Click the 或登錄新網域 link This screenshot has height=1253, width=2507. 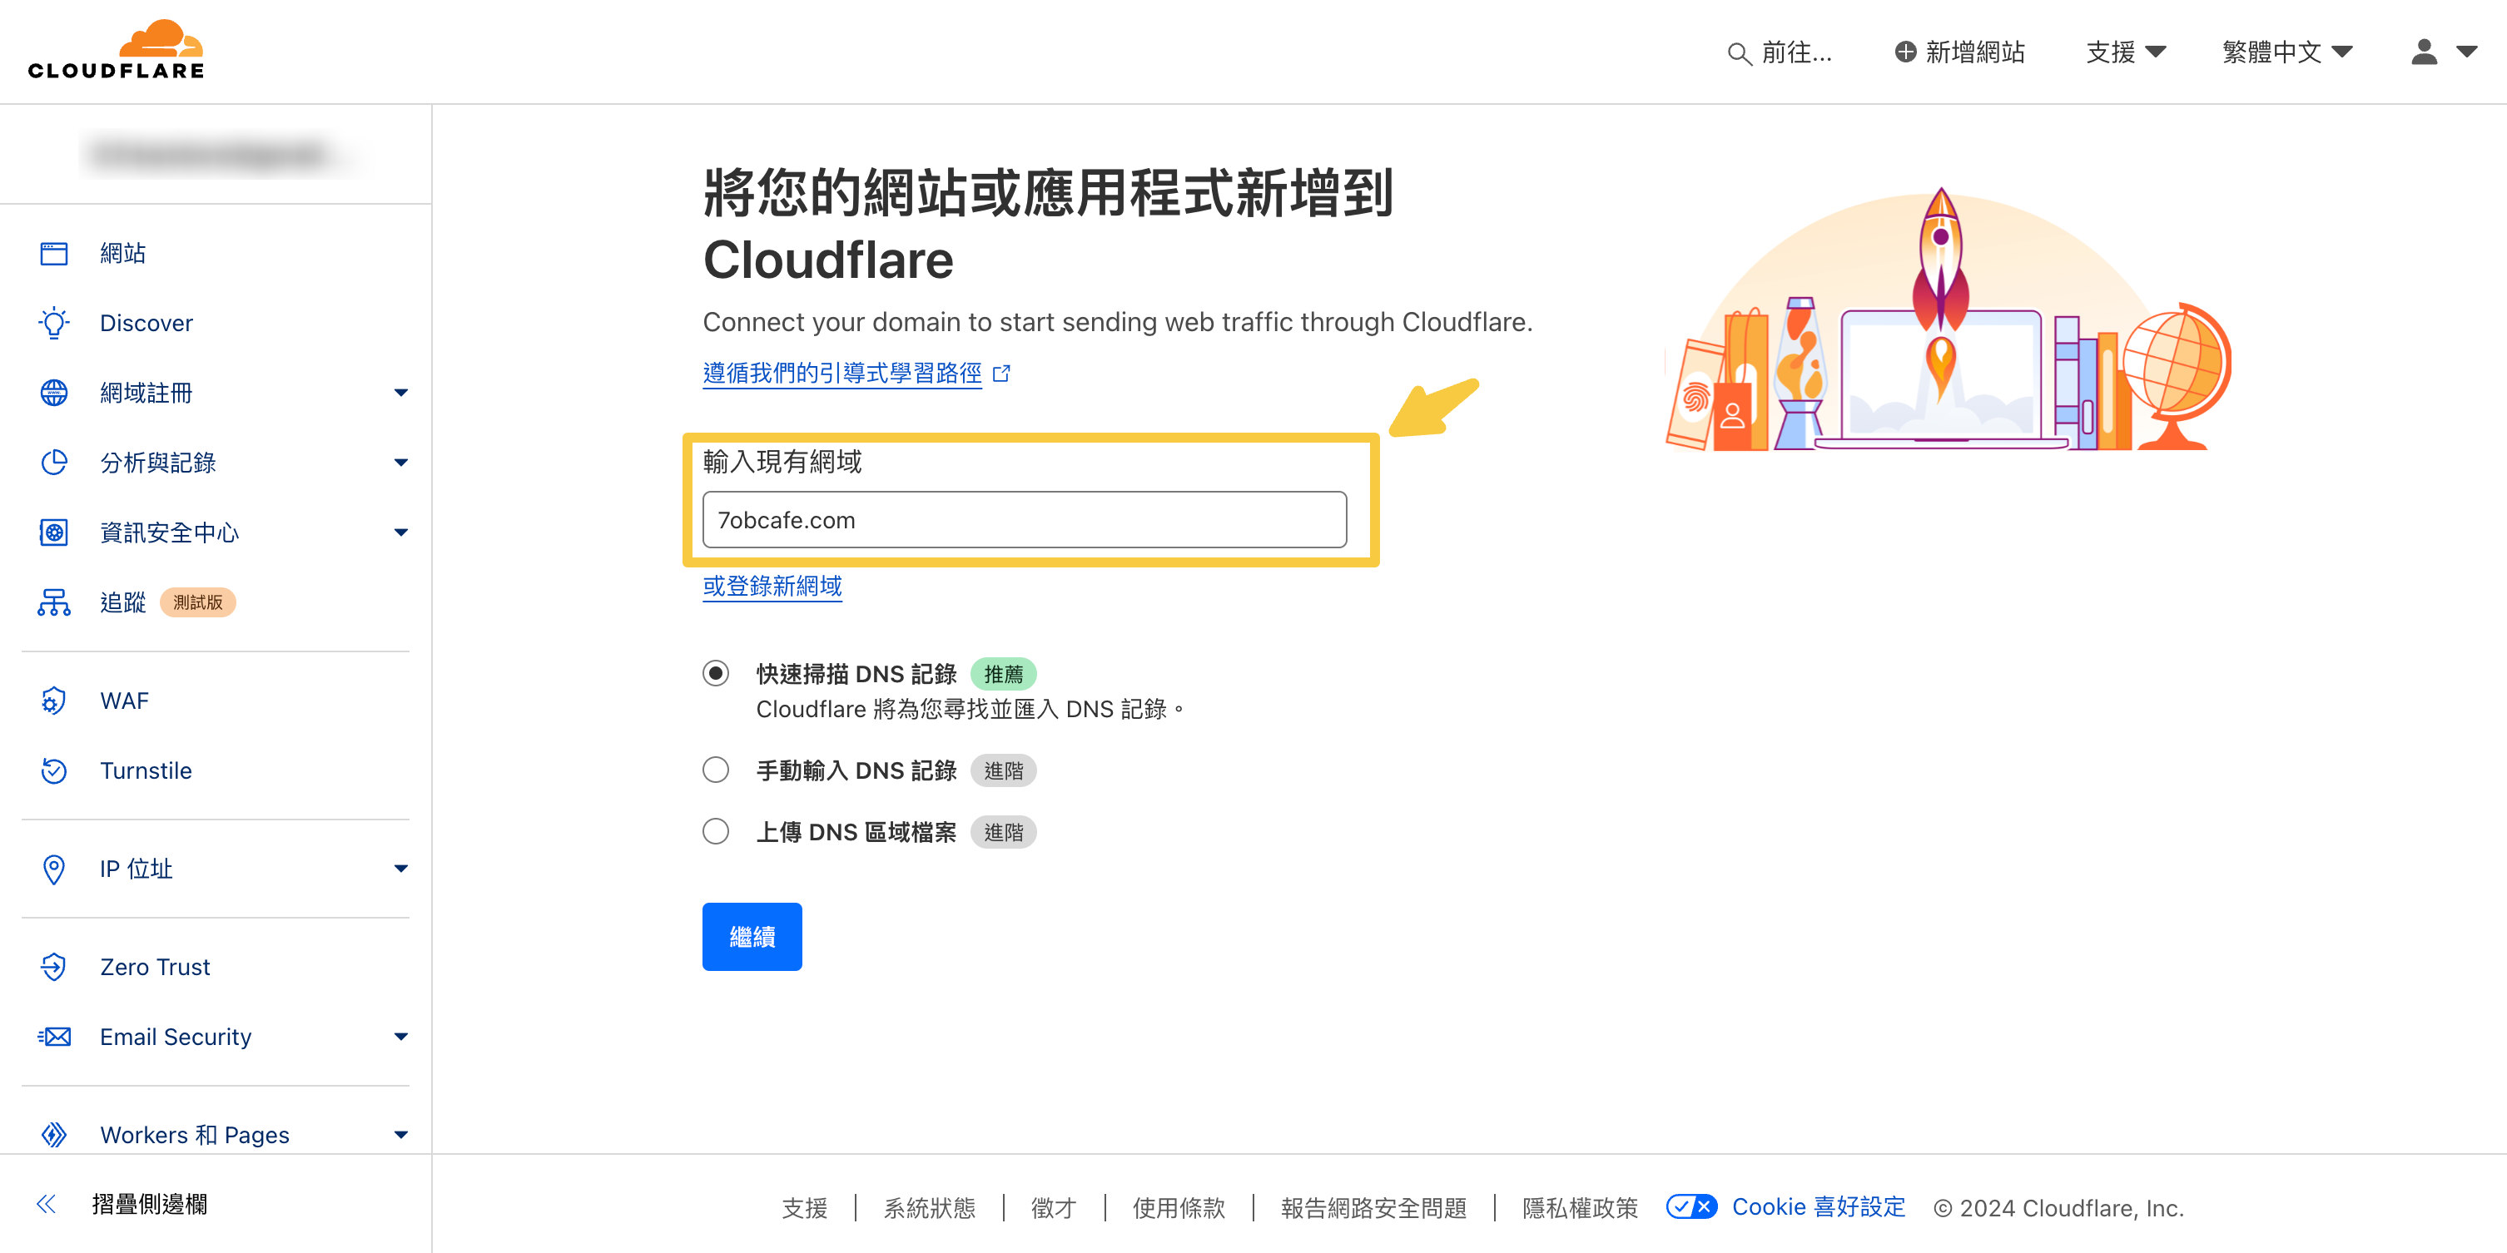click(x=772, y=586)
